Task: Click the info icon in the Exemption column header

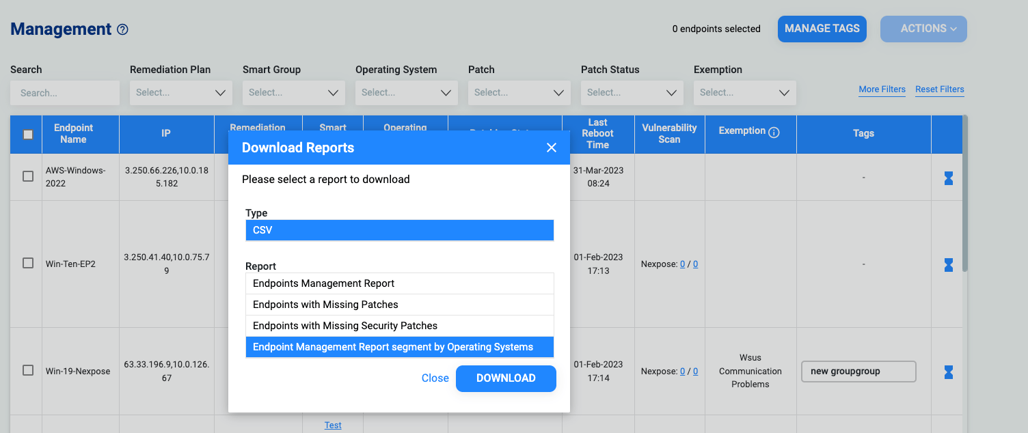Action: [774, 132]
